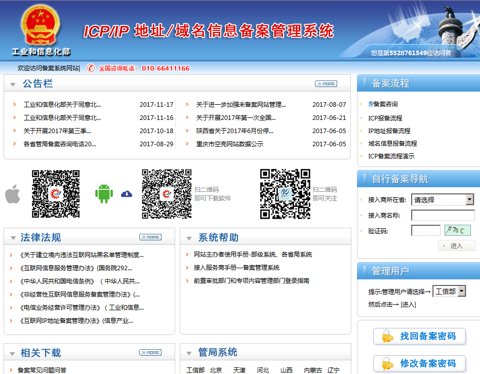Select 河北 in 管局系统 list
Image resolution: width=480 pixels, height=374 pixels.
coord(263,370)
